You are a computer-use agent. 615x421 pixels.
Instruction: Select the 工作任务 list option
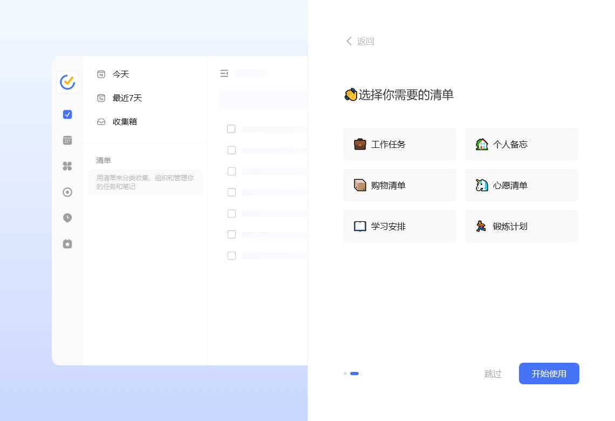(x=400, y=144)
